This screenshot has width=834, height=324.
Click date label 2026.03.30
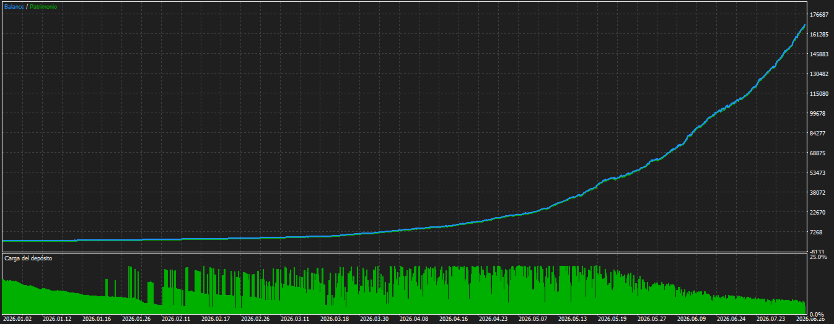coord(374,320)
